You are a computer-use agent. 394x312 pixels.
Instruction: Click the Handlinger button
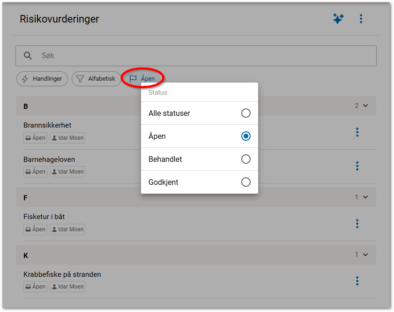42,79
